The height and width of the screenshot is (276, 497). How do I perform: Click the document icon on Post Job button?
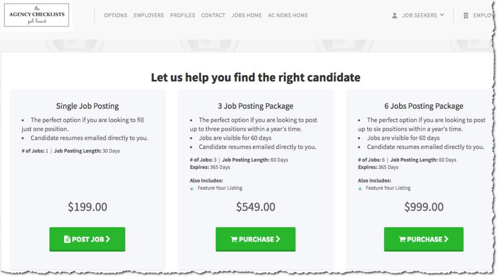tap(67, 239)
